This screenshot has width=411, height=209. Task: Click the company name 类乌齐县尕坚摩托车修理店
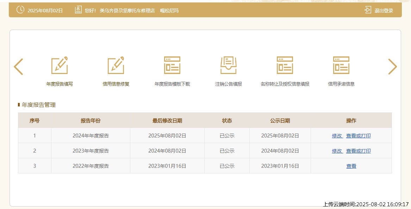click(x=127, y=11)
